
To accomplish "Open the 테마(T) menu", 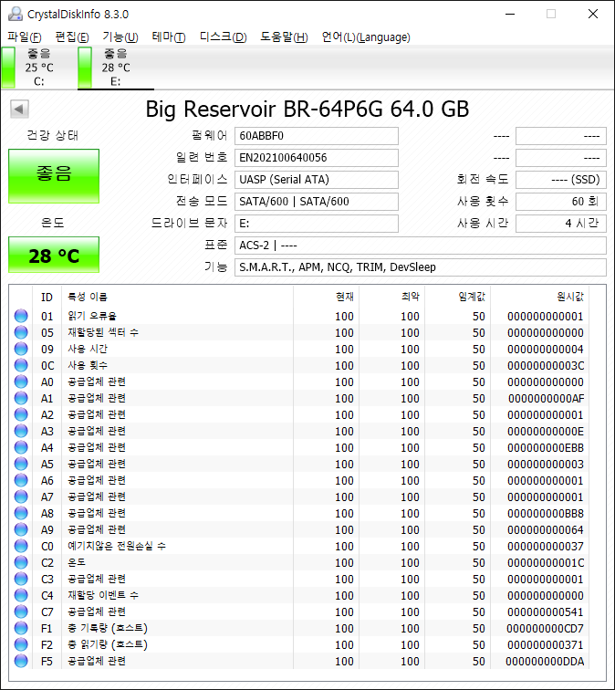I will pyautogui.click(x=168, y=37).
